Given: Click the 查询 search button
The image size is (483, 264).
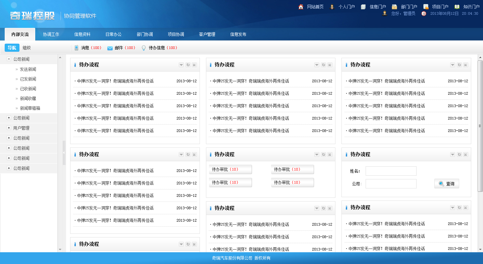Looking at the screenshot, I should click(446, 184).
